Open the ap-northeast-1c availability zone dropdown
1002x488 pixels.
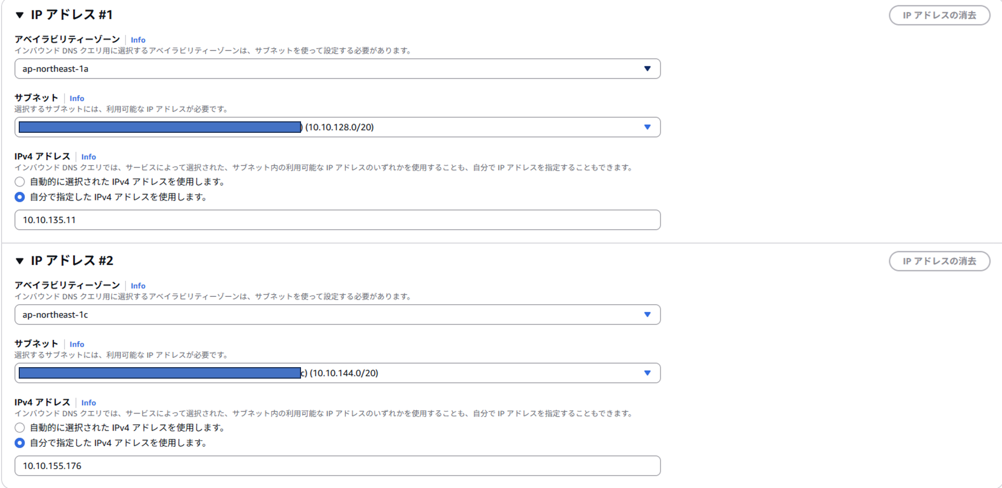pyautogui.click(x=337, y=315)
